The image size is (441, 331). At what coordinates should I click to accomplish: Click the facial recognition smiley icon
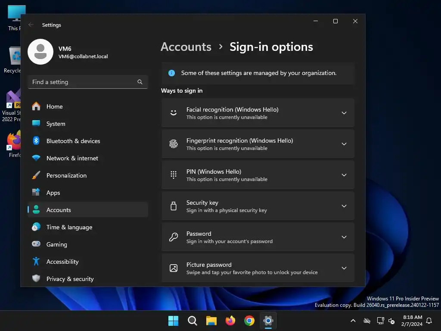click(x=174, y=113)
